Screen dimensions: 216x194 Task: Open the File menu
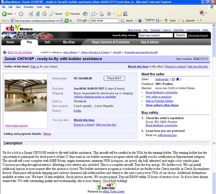click(4, 7)
